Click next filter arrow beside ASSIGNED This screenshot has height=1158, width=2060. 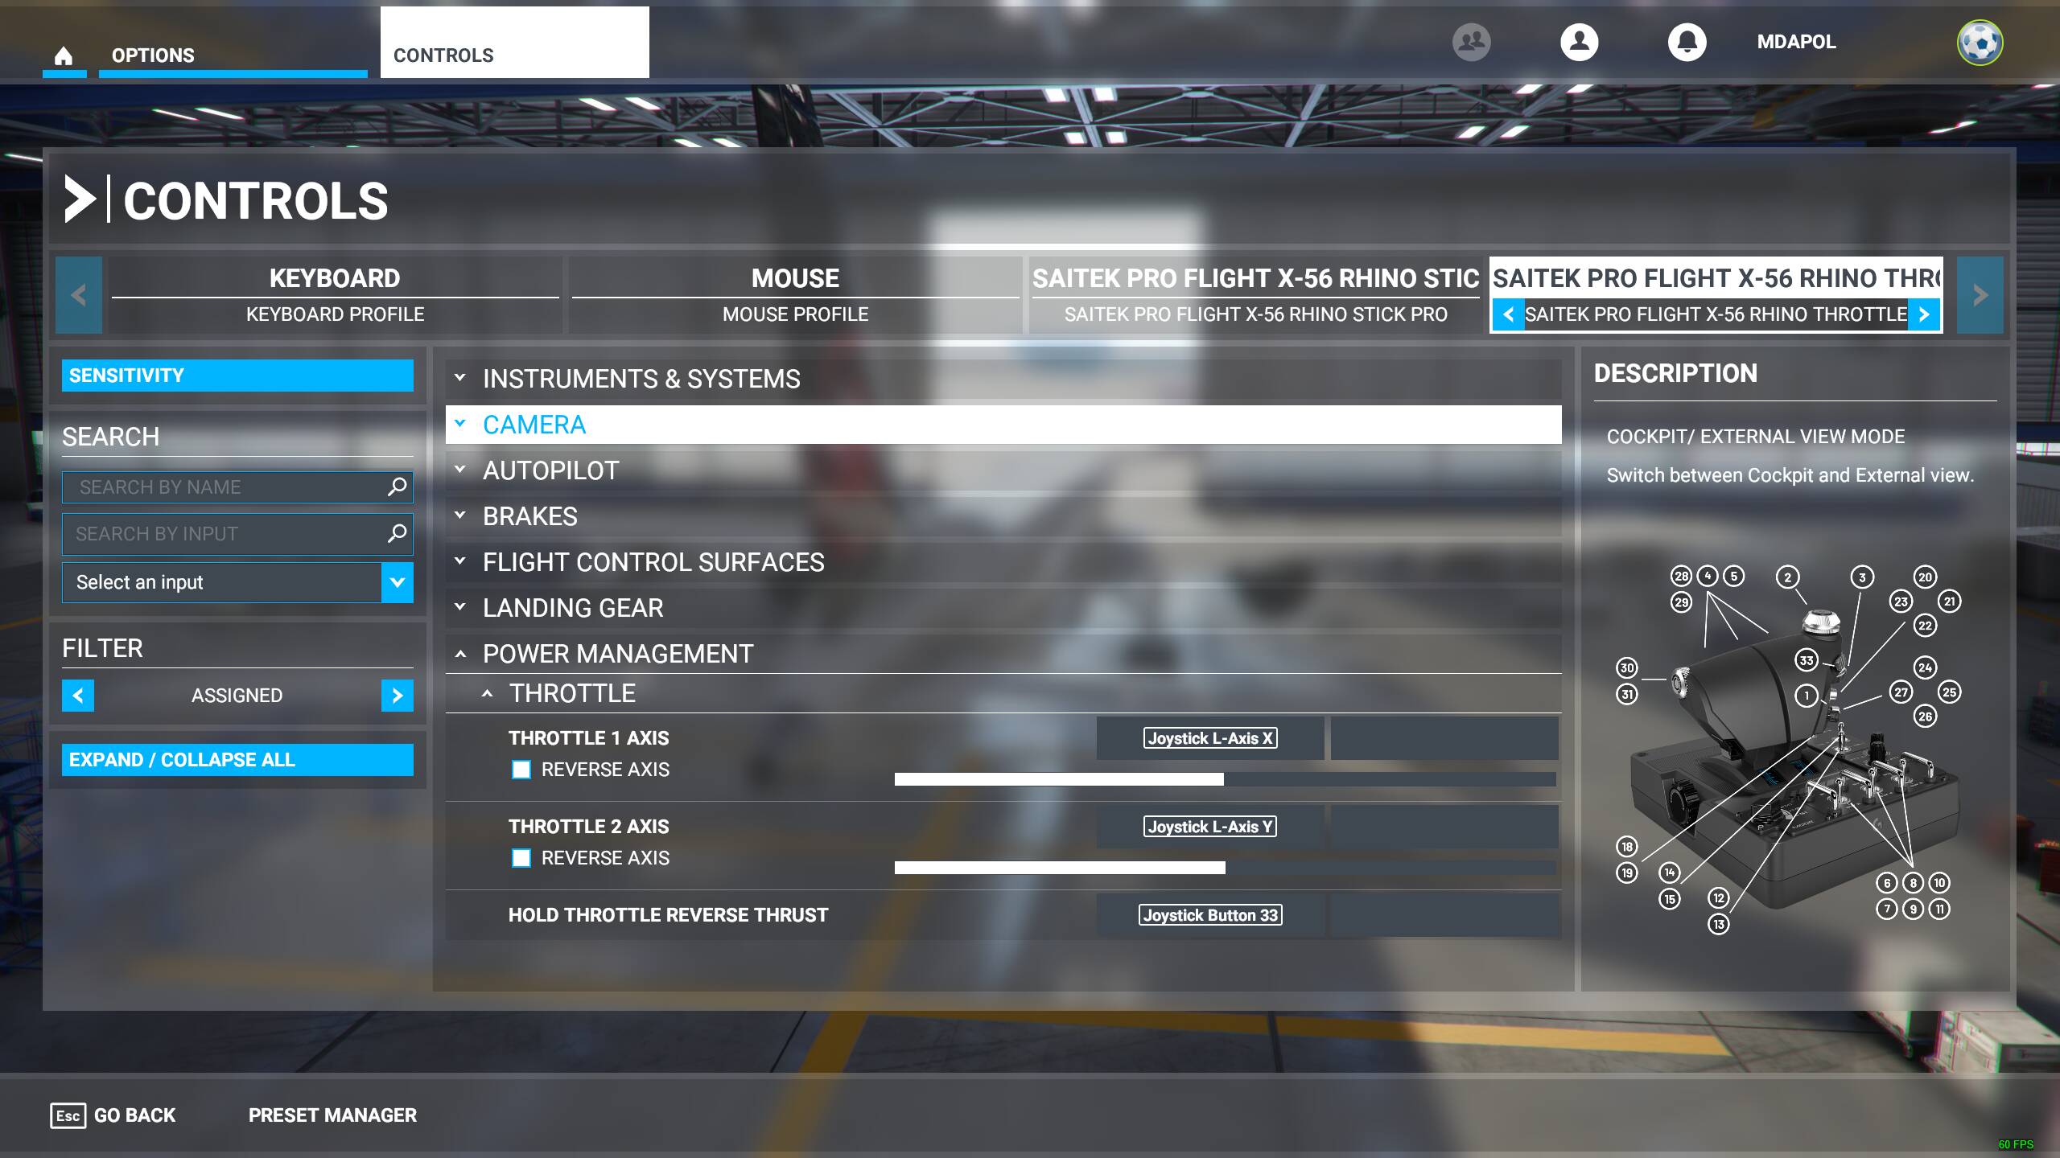(x=397, y=696)
